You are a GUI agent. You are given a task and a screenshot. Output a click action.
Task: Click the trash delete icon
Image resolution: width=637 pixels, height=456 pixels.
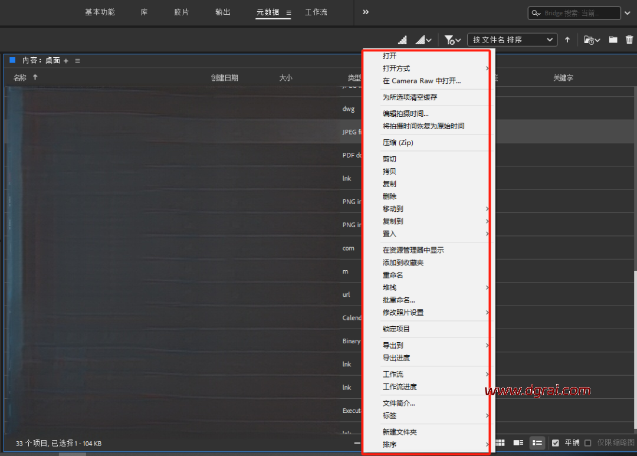[629, 40]
